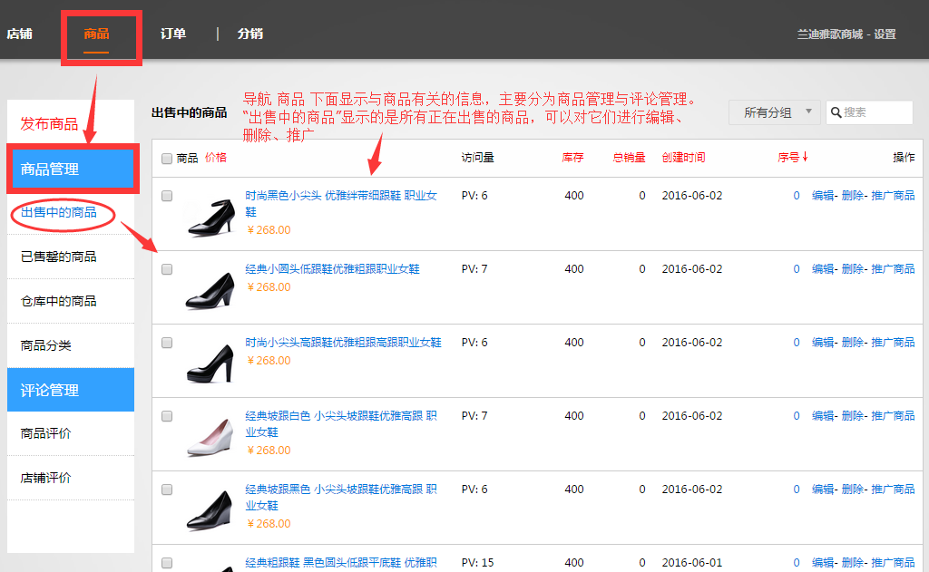Click 推广商品 for 时尚黑色小尖头 row
Image resolution: width=929 pixels, height=572 pixels.
coord(893,196)
